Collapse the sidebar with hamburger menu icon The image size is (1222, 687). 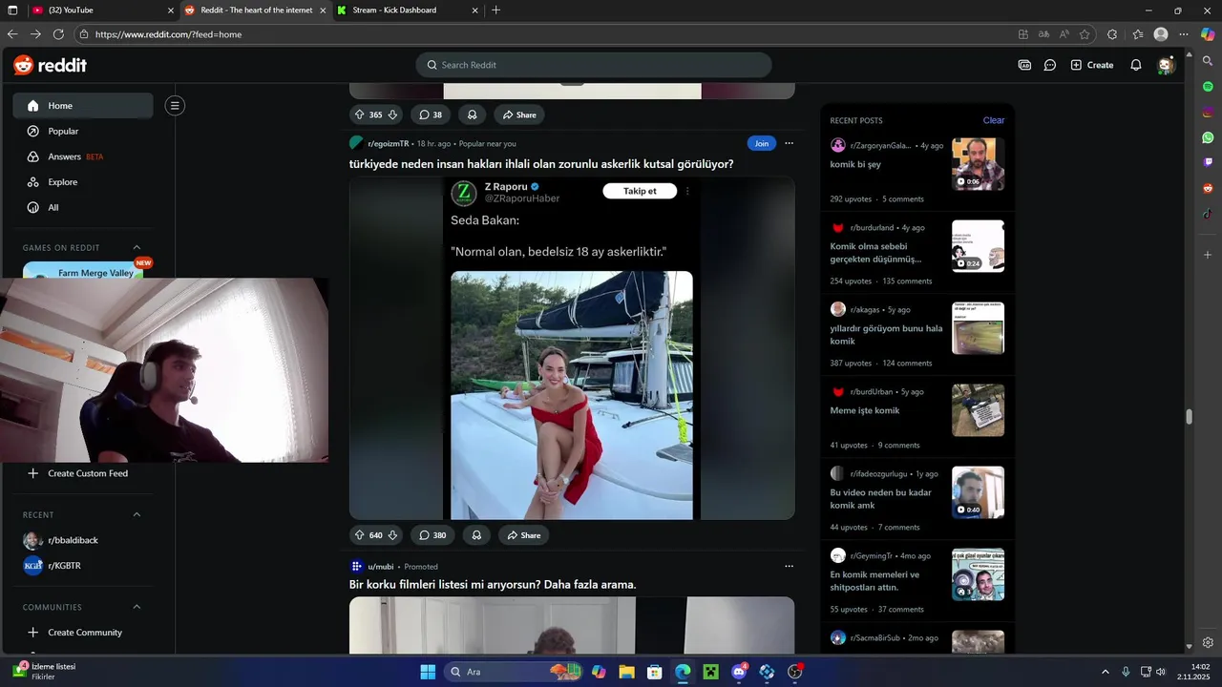coord(175,106)
